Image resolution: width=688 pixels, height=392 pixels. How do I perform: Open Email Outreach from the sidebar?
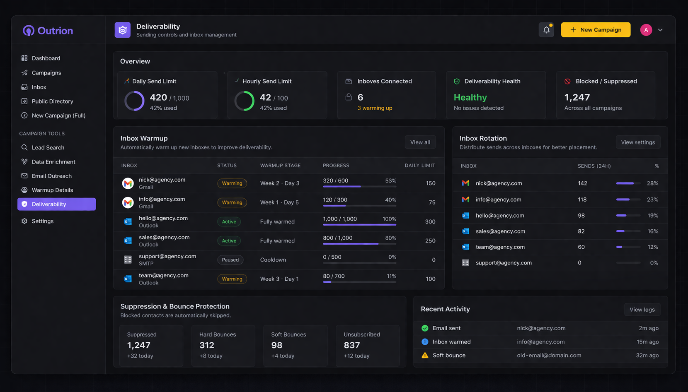click(x=51, y=176)
